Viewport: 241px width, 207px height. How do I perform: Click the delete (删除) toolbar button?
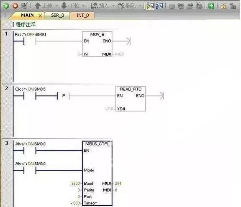point(127,6)
